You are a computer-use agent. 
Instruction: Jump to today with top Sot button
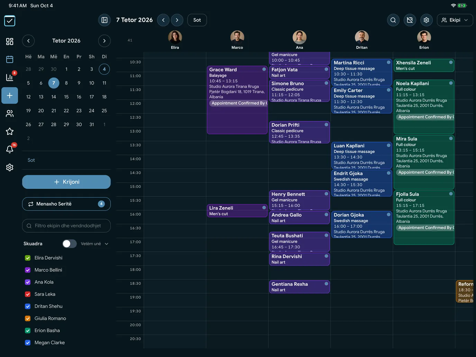(197, 20)
